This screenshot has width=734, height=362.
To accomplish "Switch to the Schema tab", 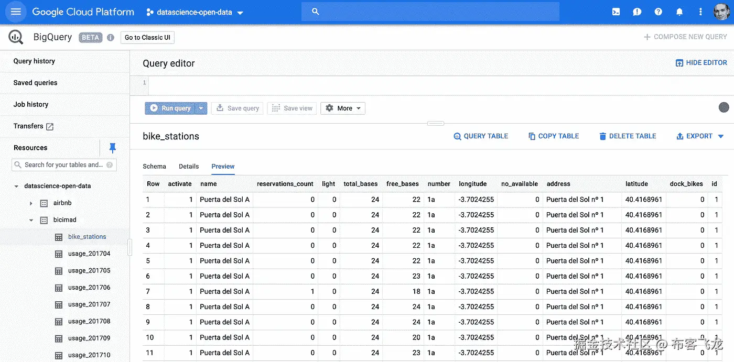I will coord(154,166).
